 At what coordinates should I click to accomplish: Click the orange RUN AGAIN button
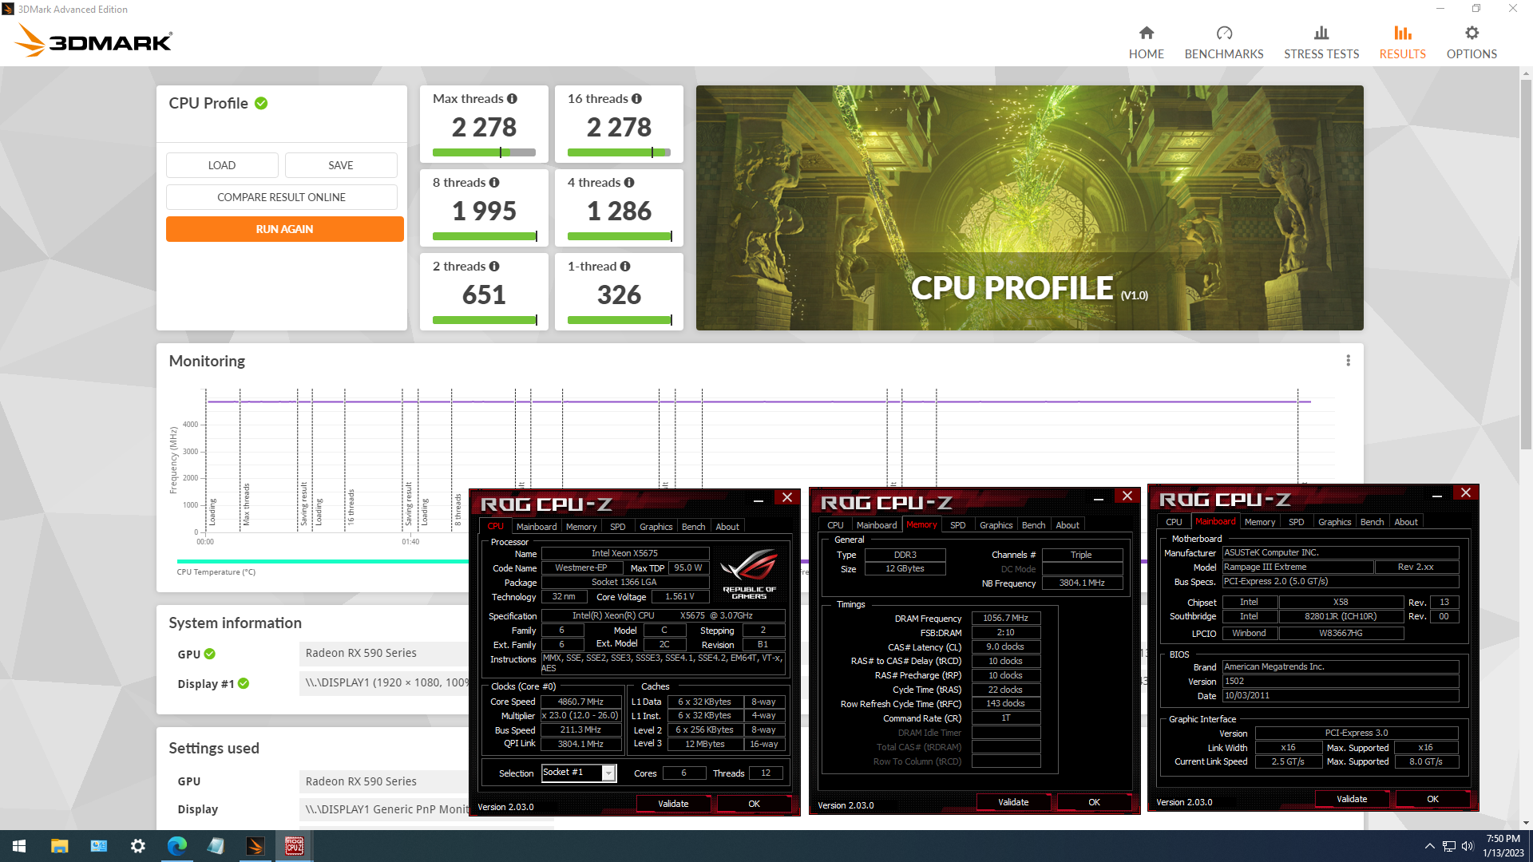point(284,229)
